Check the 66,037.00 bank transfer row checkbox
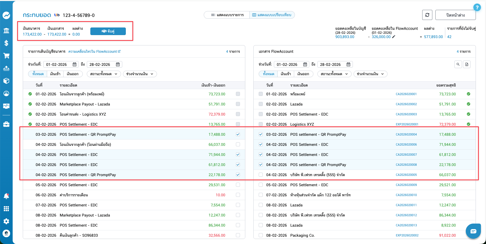This screenshot has width=486, height=244. (x=238, y=145)
